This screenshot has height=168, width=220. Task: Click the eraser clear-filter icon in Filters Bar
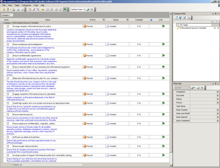198,88
